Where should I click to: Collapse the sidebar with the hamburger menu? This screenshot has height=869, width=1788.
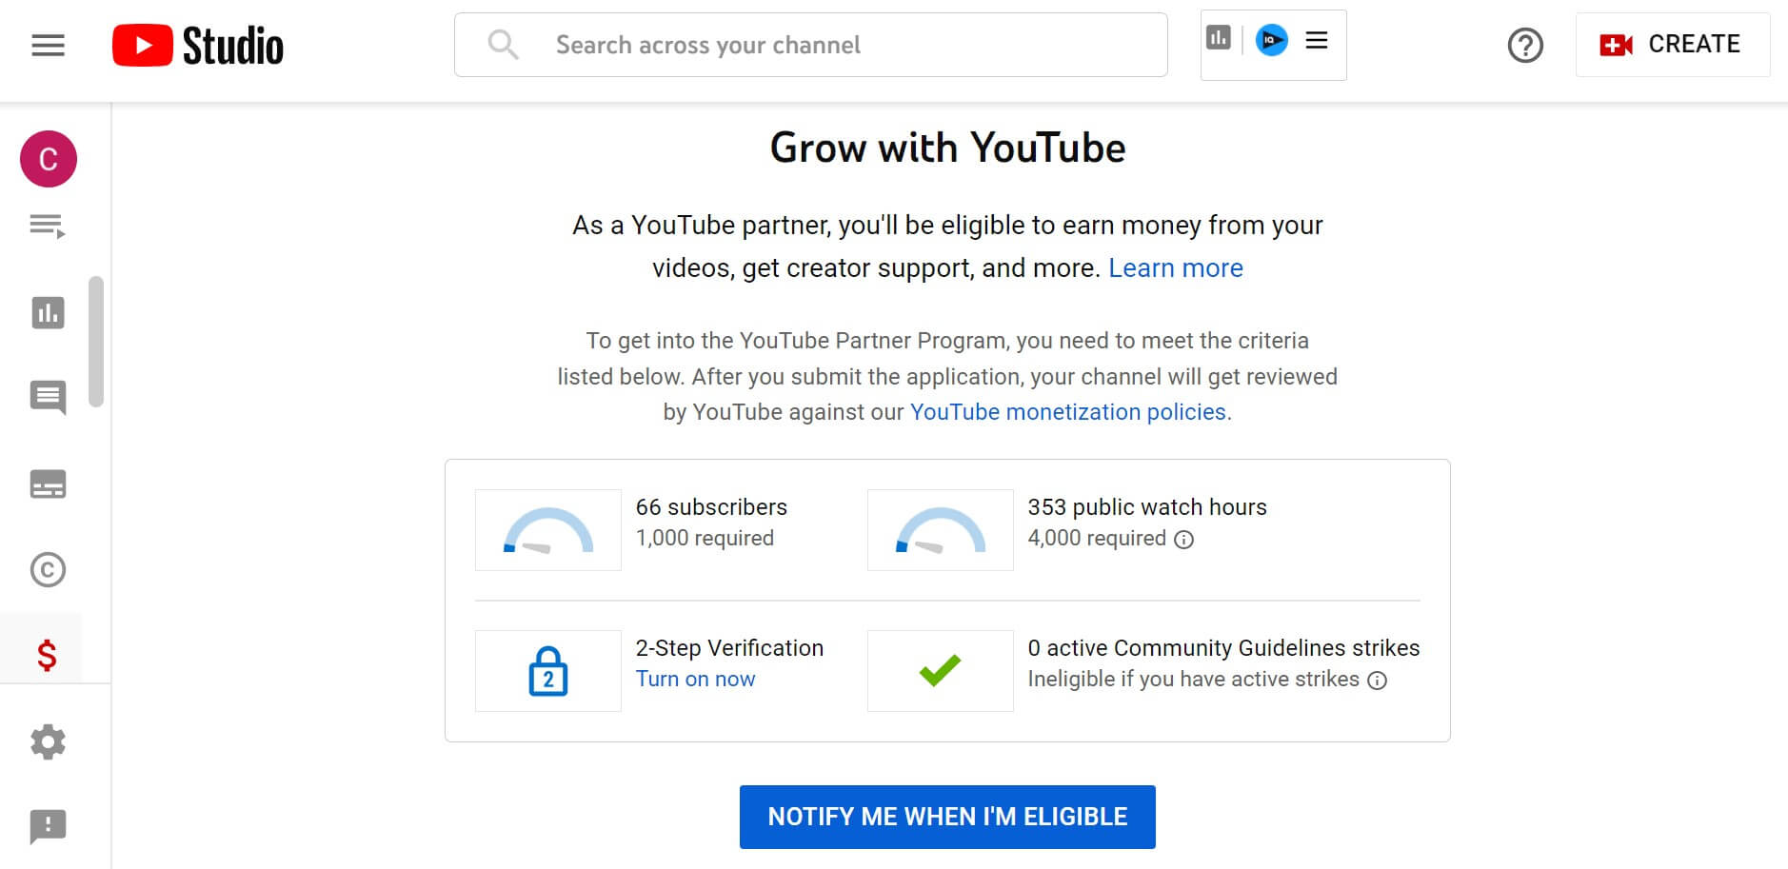(48, 45)
